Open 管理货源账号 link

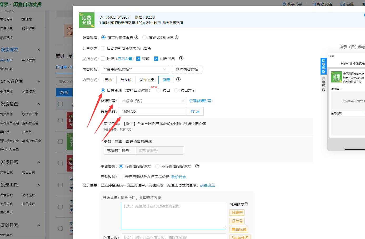pyautogui.click(x=200, y=101)
